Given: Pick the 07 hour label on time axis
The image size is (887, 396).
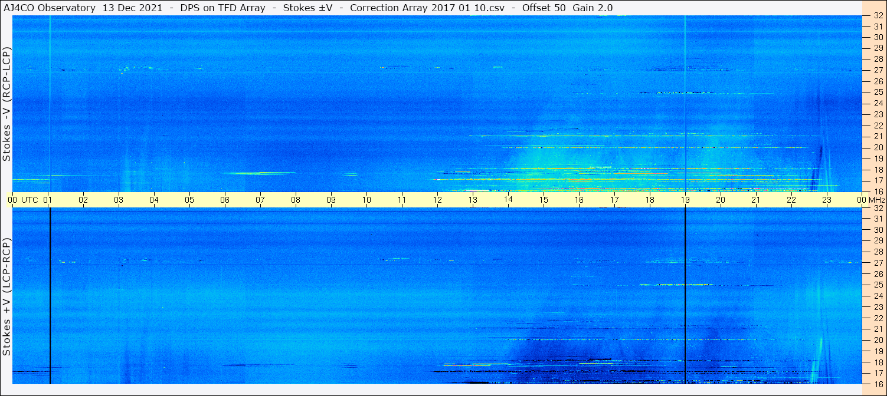Looking at the screenshot, I should tap(260, 200).
